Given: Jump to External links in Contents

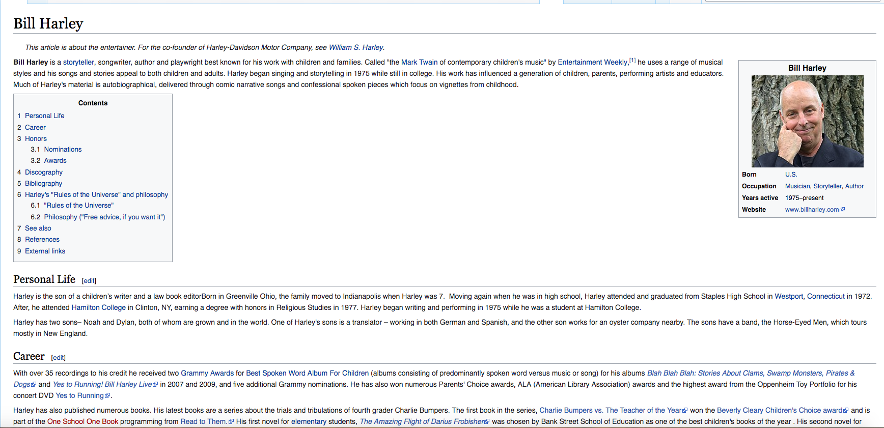Looking at the screenshot, I should pyautogui.click(x=45, y=251).
